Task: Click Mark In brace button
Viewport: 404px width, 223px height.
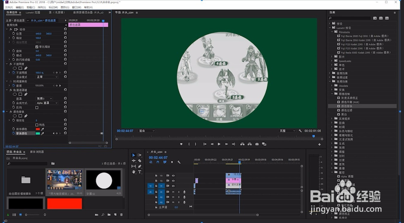Action: [189, 144]
